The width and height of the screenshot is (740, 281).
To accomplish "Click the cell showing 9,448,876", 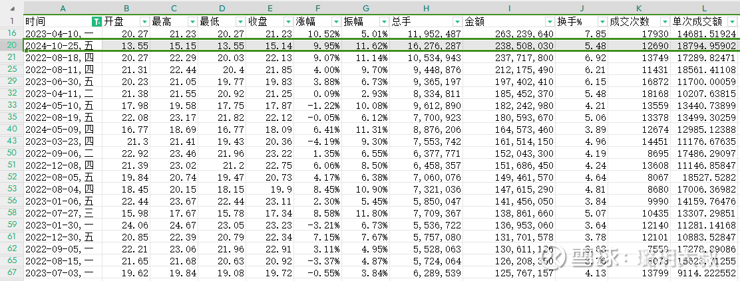I will pyautogui.click(x=427, y=69).
